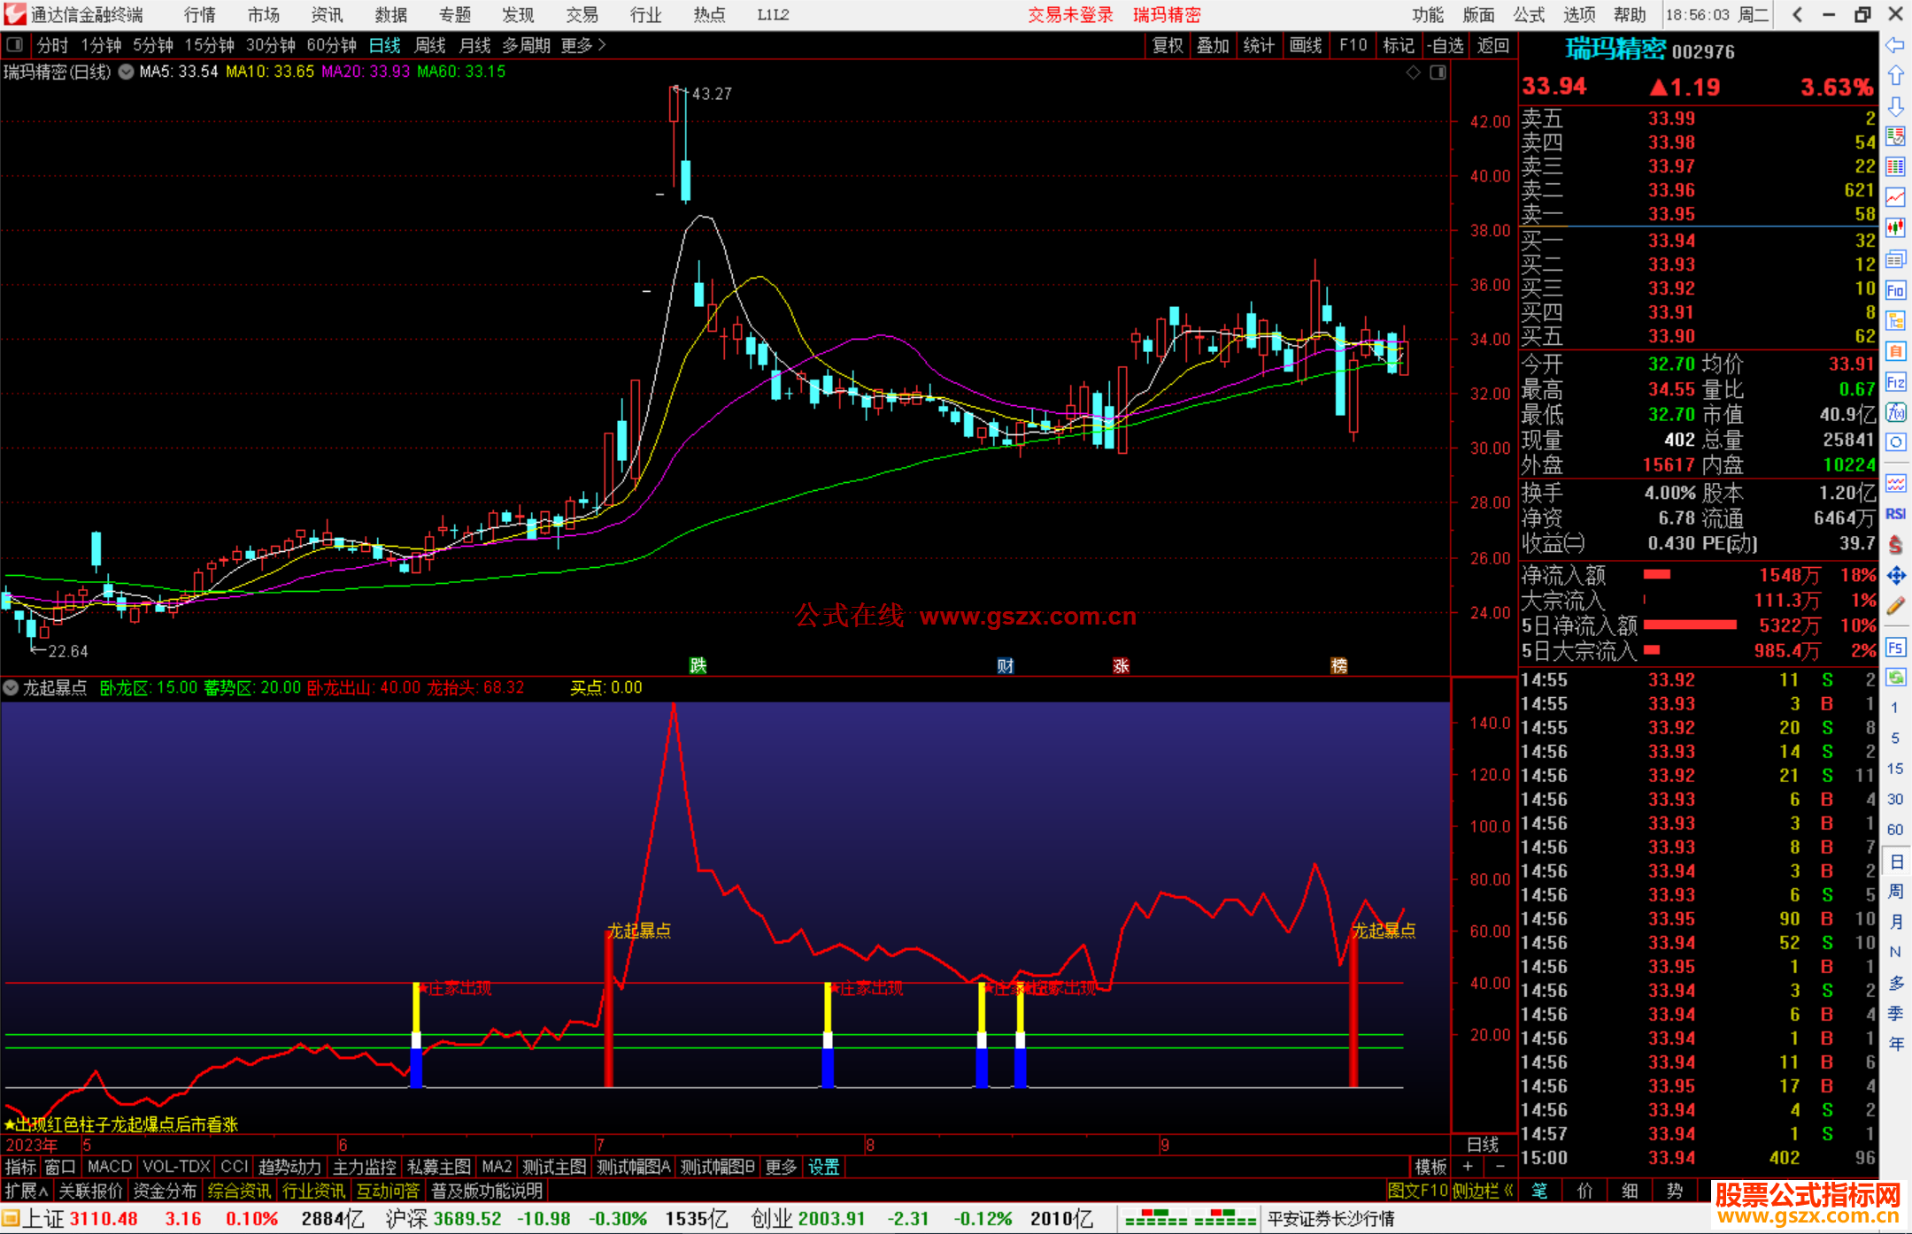
Task: Collapse the sidebar via 侧边栏《
Action: tap(1483, 1191)
